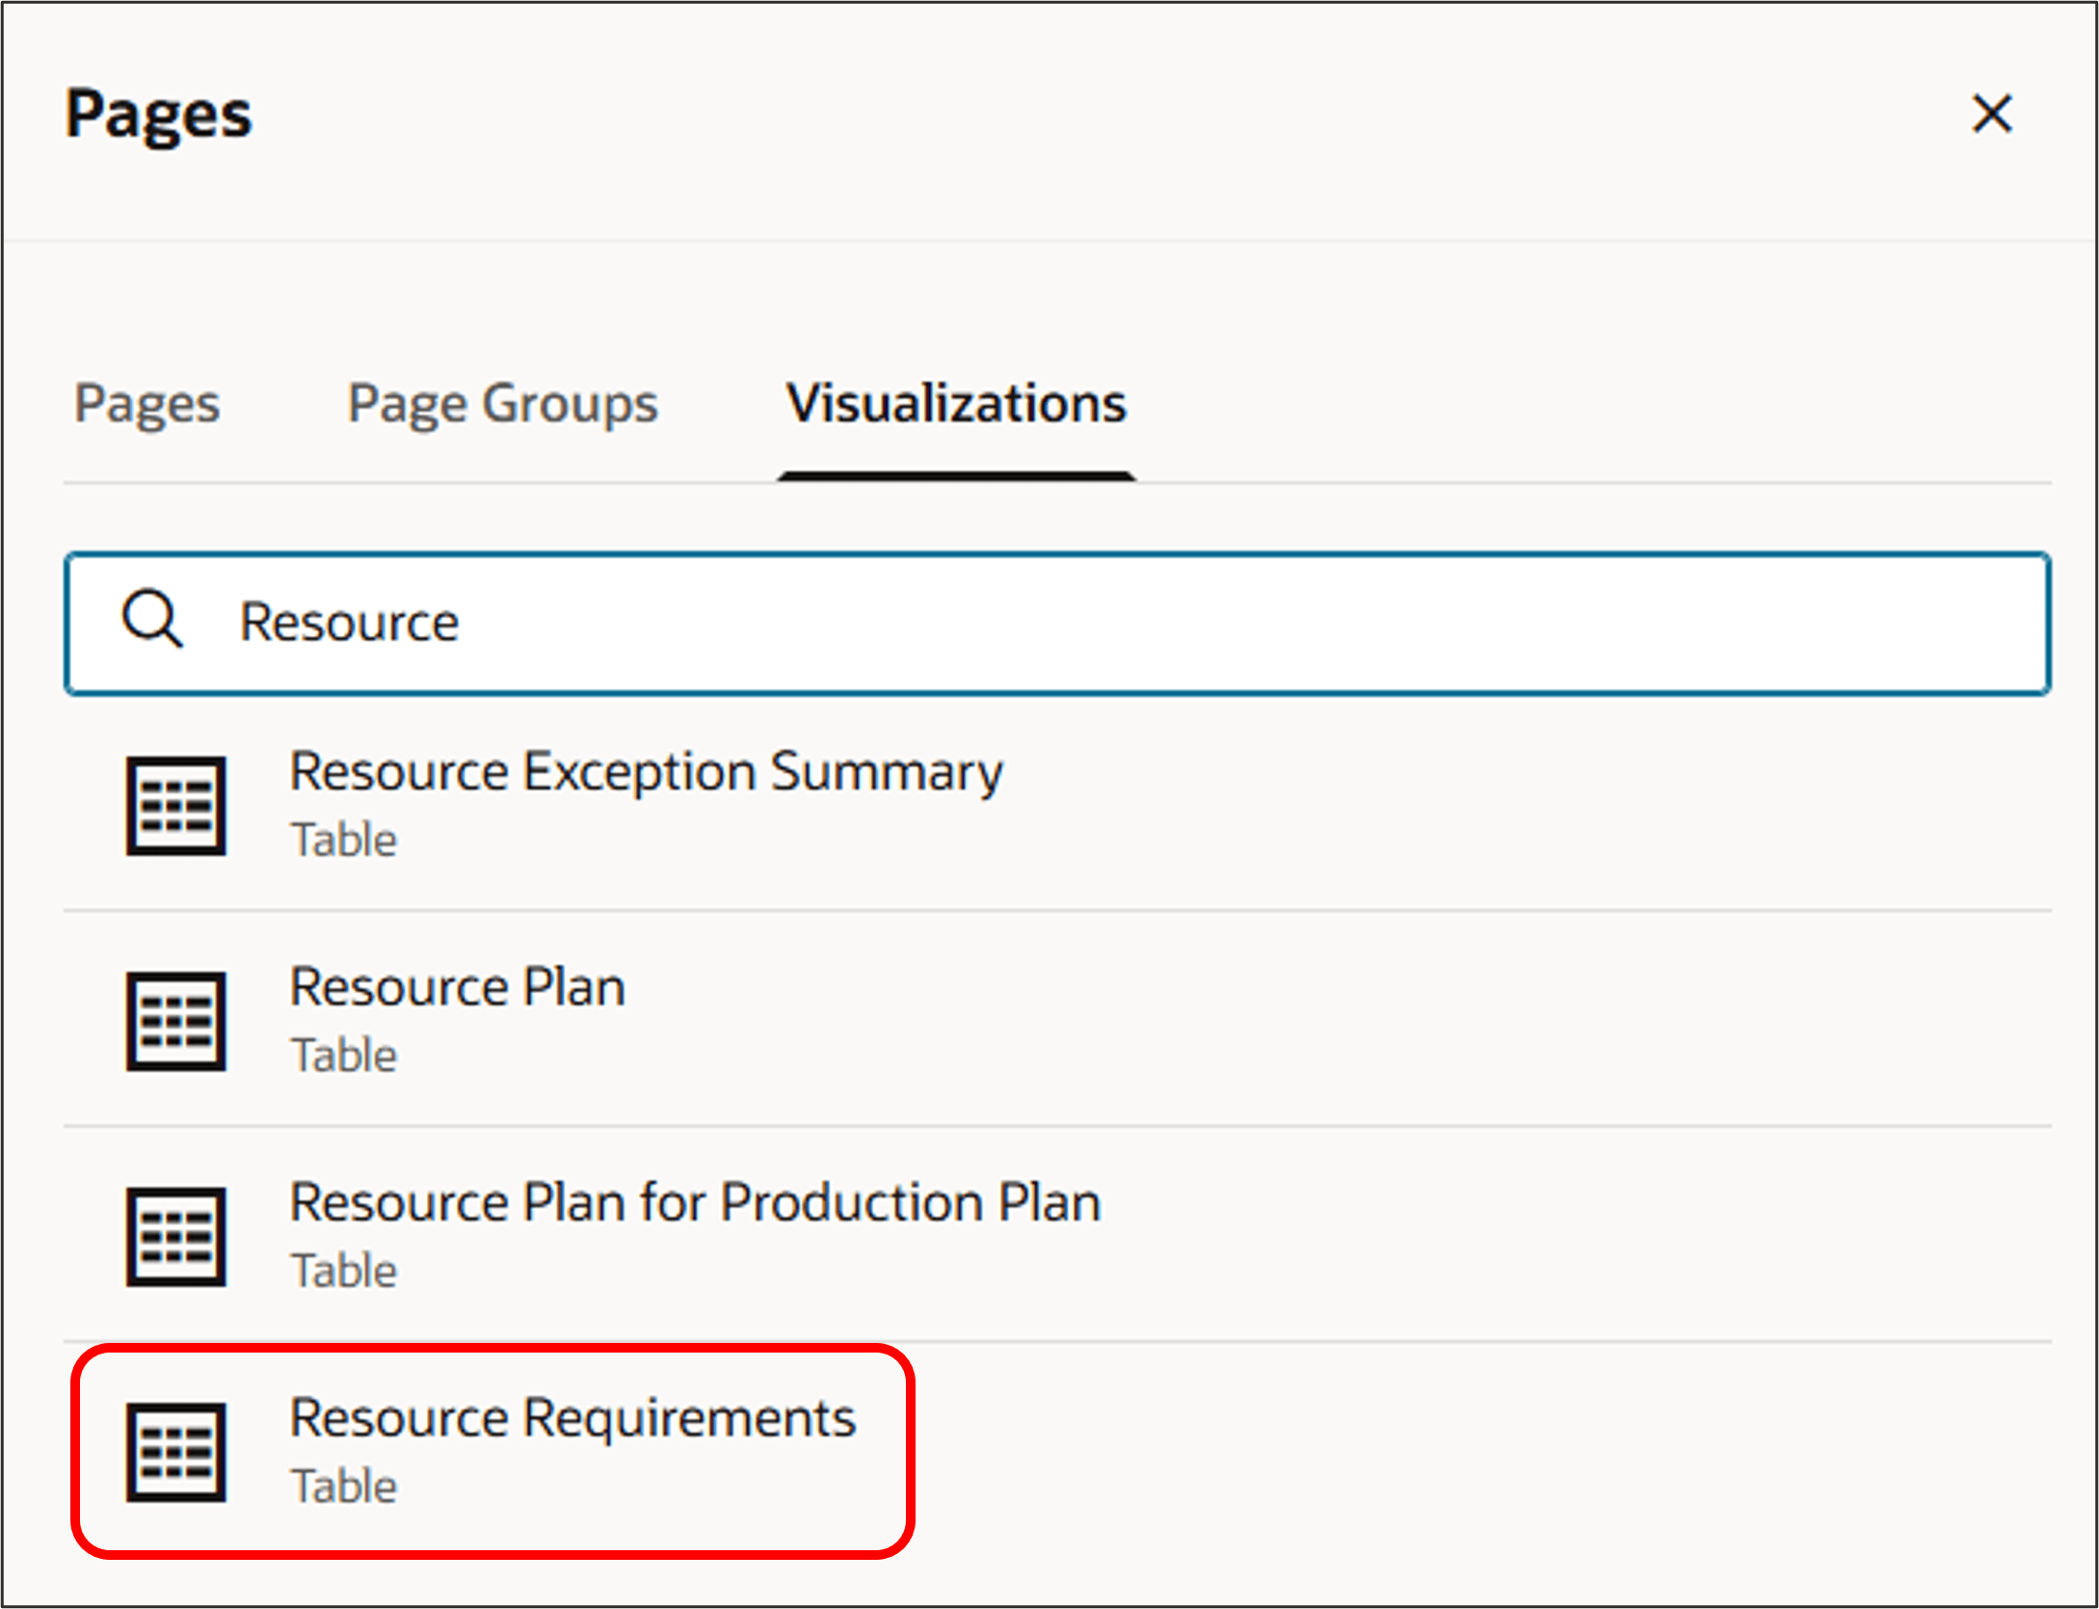Click the Table label under Resource Requirements
The height and width of the screenshot is (1609, 2099).
[343, 1485]
